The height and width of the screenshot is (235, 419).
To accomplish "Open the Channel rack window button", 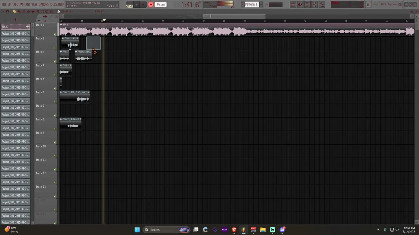I will [x=307, y=5].
